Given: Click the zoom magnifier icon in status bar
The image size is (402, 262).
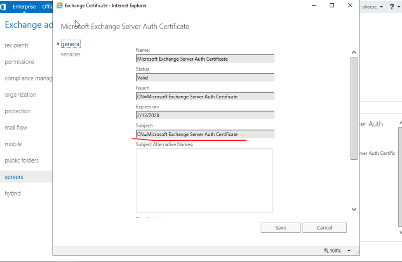Looking at the screenshot, I should tap(326, 250).
